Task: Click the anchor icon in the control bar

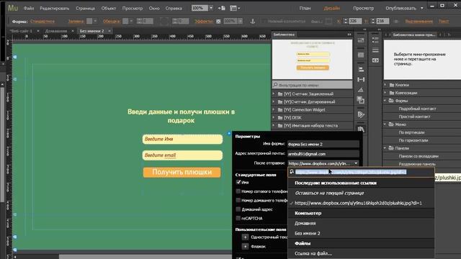Action: (252, 21)
